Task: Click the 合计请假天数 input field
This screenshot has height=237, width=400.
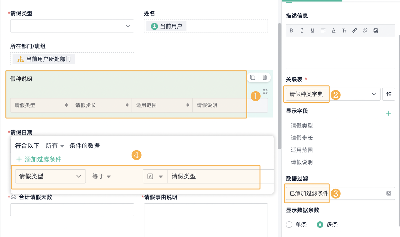Action: [72, 210]
